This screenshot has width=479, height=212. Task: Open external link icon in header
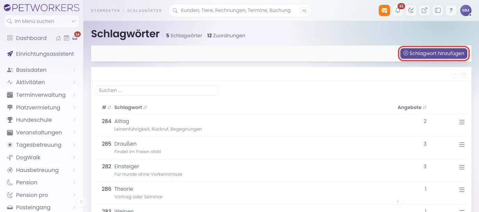[x=424, y=10]
